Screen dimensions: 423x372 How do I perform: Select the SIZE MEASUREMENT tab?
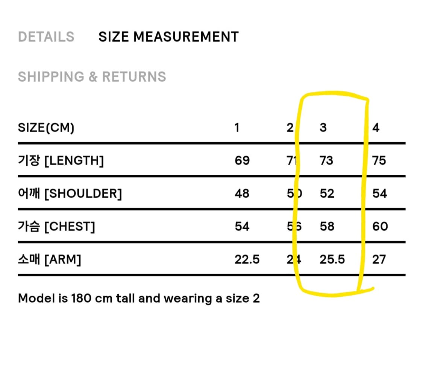coord(168,37)
